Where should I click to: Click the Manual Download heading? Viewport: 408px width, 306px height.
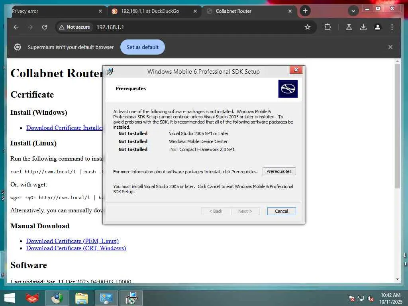point(40,226)
